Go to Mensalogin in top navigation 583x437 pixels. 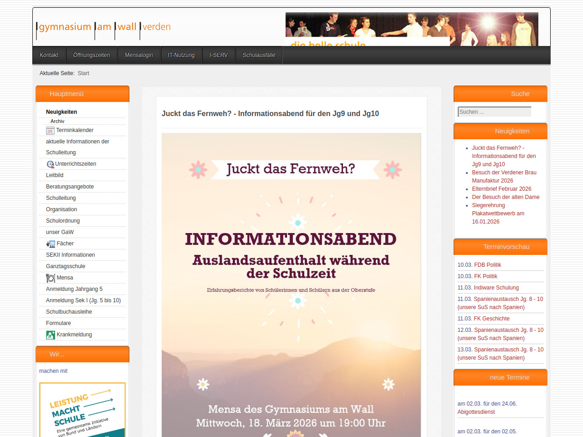pos(139,55)
